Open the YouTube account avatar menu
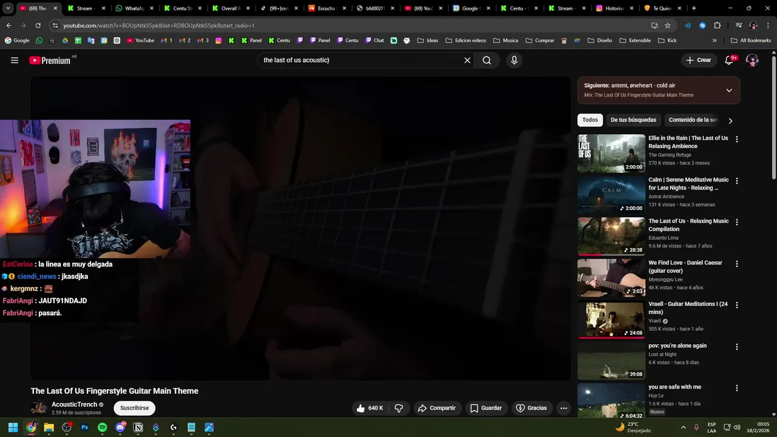The width and height of the screenshot is (777, 437). click(752, 60)
